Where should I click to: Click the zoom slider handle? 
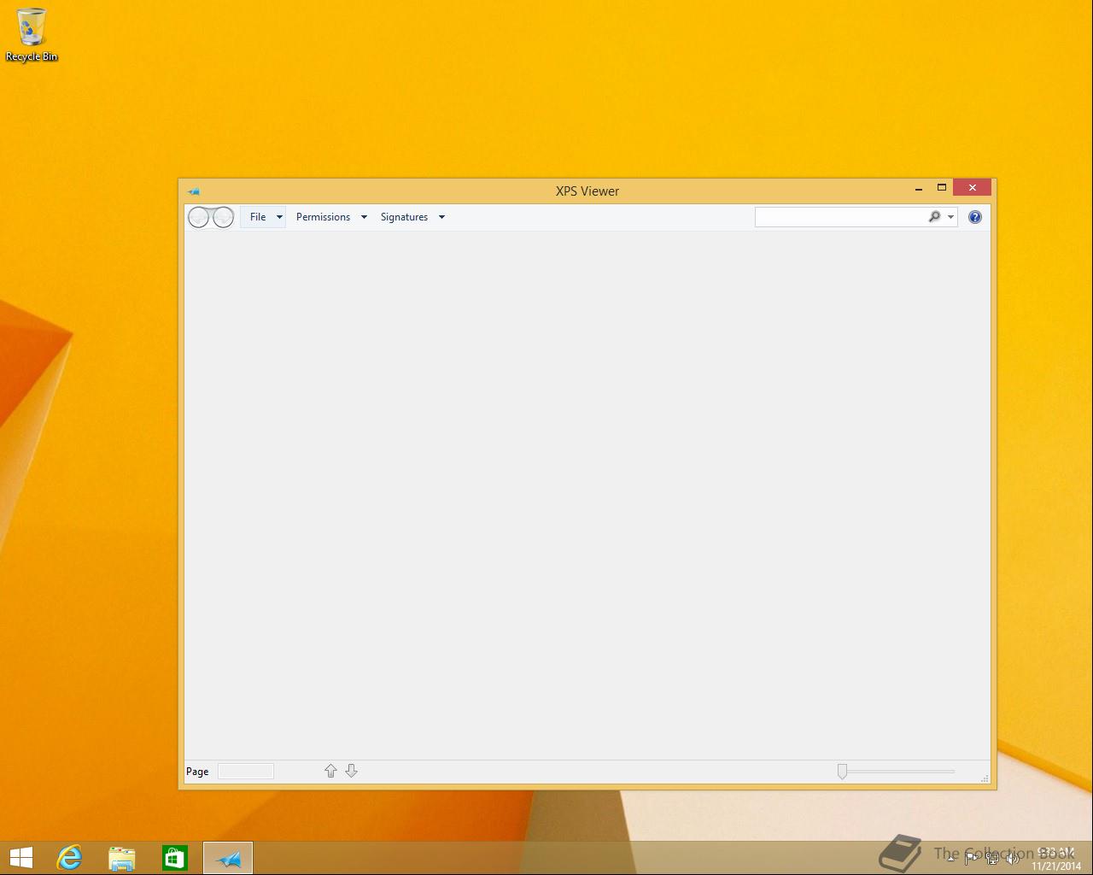point(842,772)
